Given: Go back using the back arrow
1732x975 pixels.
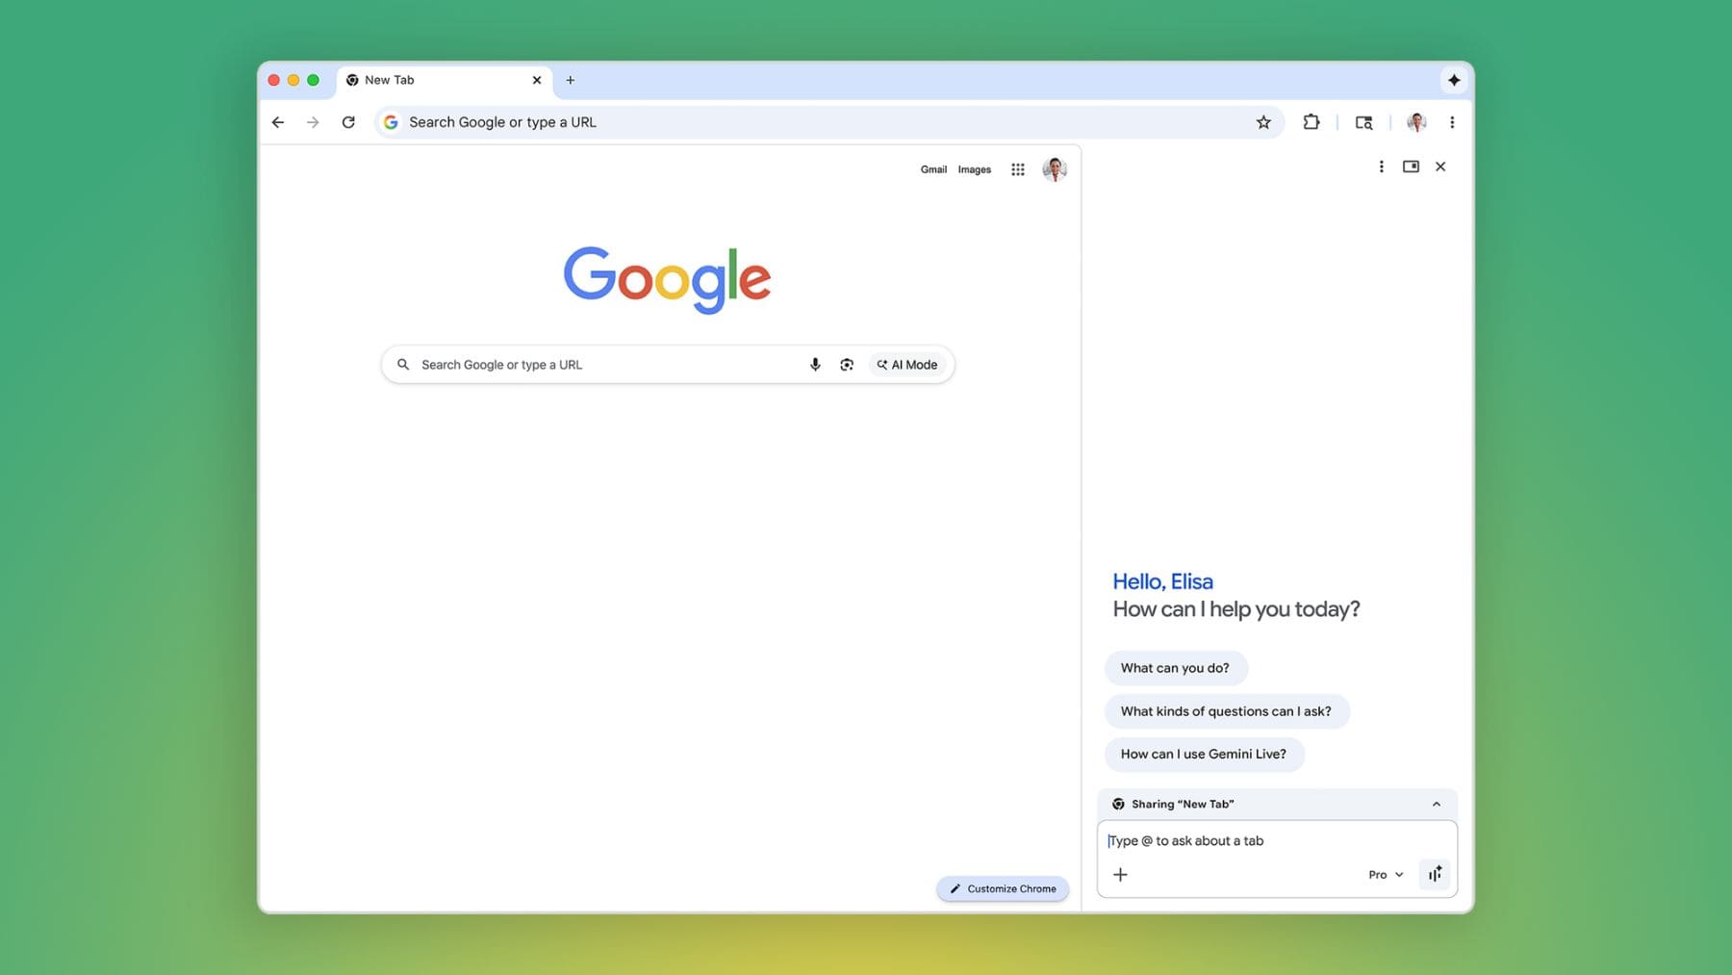Looking at the screenshot, I should pyautogui.click(x=277, y=122).
